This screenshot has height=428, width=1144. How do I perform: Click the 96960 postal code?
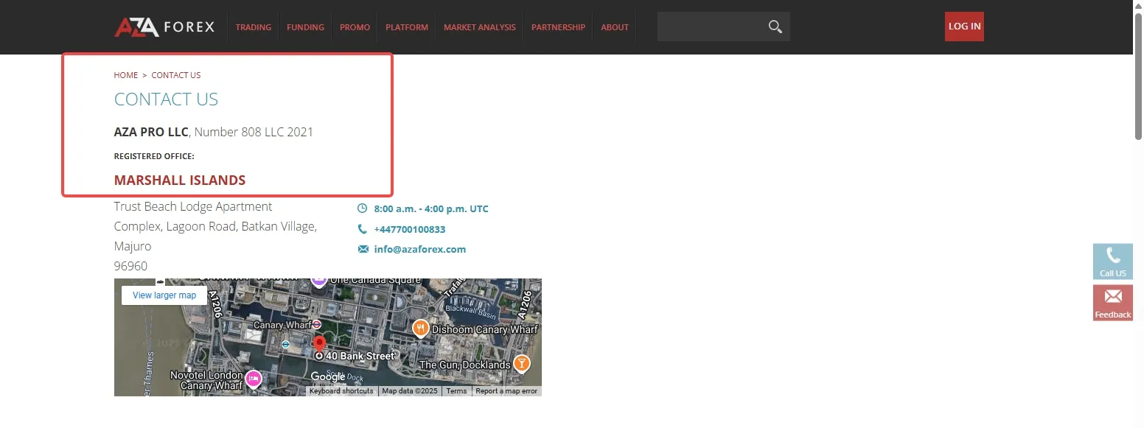tap(130, 266)
